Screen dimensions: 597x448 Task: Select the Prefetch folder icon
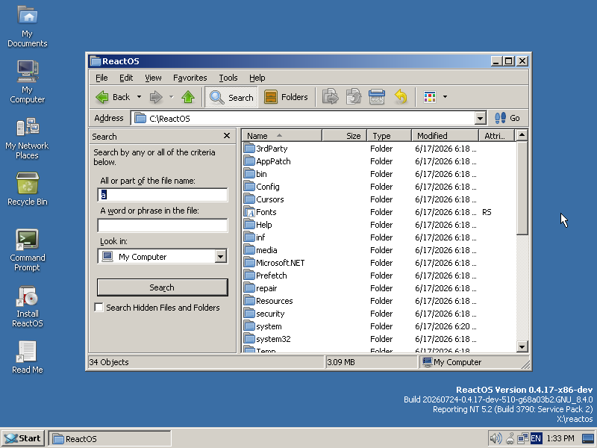click(249, 276)
